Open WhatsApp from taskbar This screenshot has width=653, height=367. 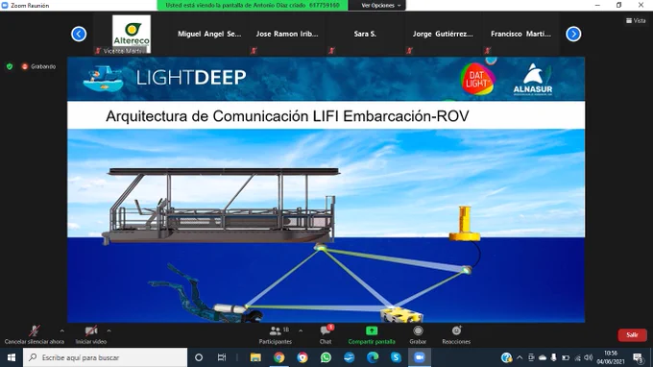(326, 357)
